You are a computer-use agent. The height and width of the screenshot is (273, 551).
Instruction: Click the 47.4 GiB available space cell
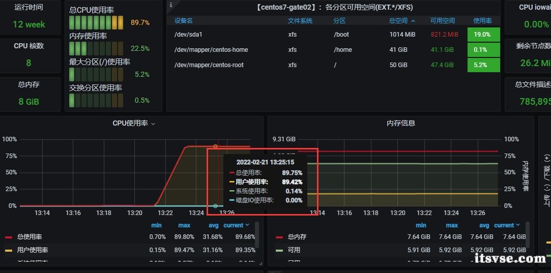coord(443,65)
